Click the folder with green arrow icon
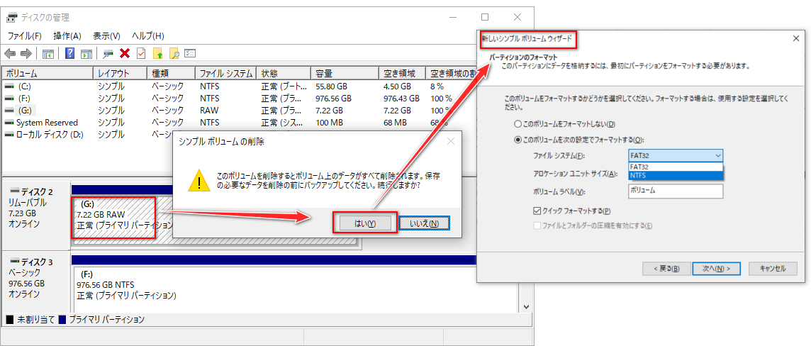 pyautogui.click(x=159, y=53)
